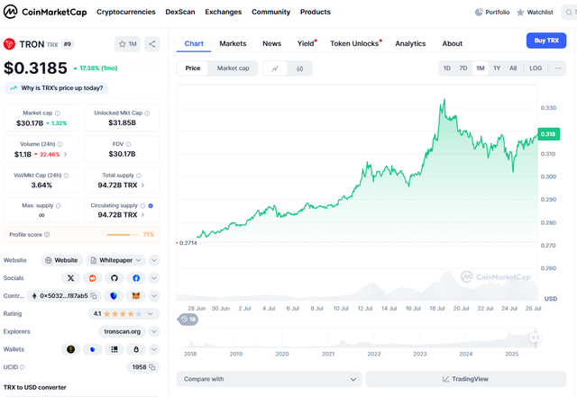Expand the Contracts row chevron
The image size is (577, 397).
[154, 296]
